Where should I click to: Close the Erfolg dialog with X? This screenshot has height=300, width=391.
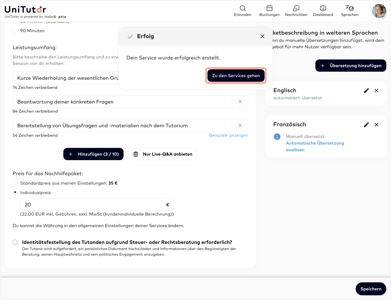coord(262,36)
